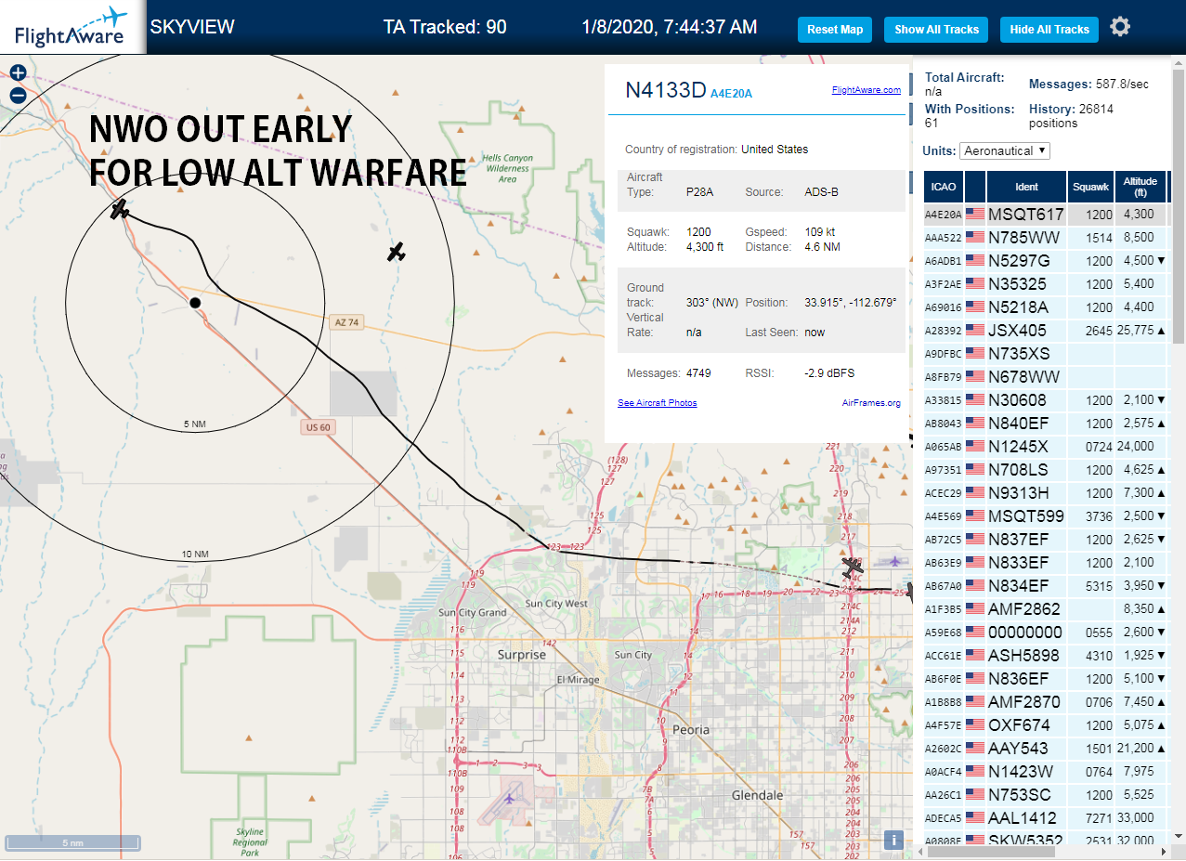
Task: Click the US flag in N785WW row
Action: click(x=975, y=238)
